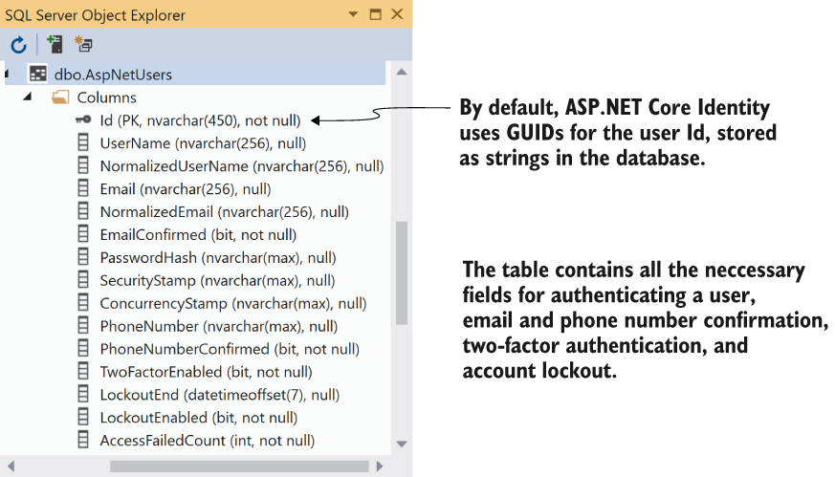This screenshot has width=835, height=477.
Task: Refresh the SQL Server Object Explorer
Action: click(x=18, y=45)
